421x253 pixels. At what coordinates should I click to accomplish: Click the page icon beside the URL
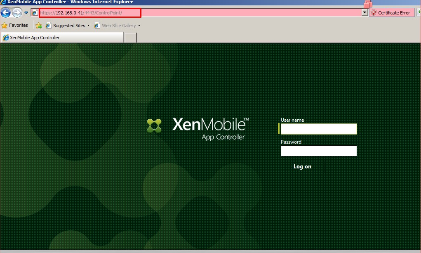click(x=35, y=13)
